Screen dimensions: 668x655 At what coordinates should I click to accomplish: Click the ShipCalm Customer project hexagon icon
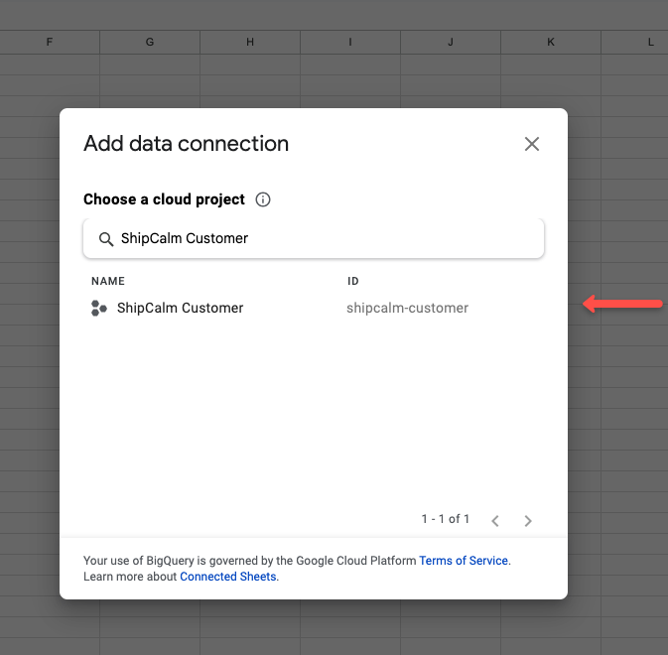[99, 308]
